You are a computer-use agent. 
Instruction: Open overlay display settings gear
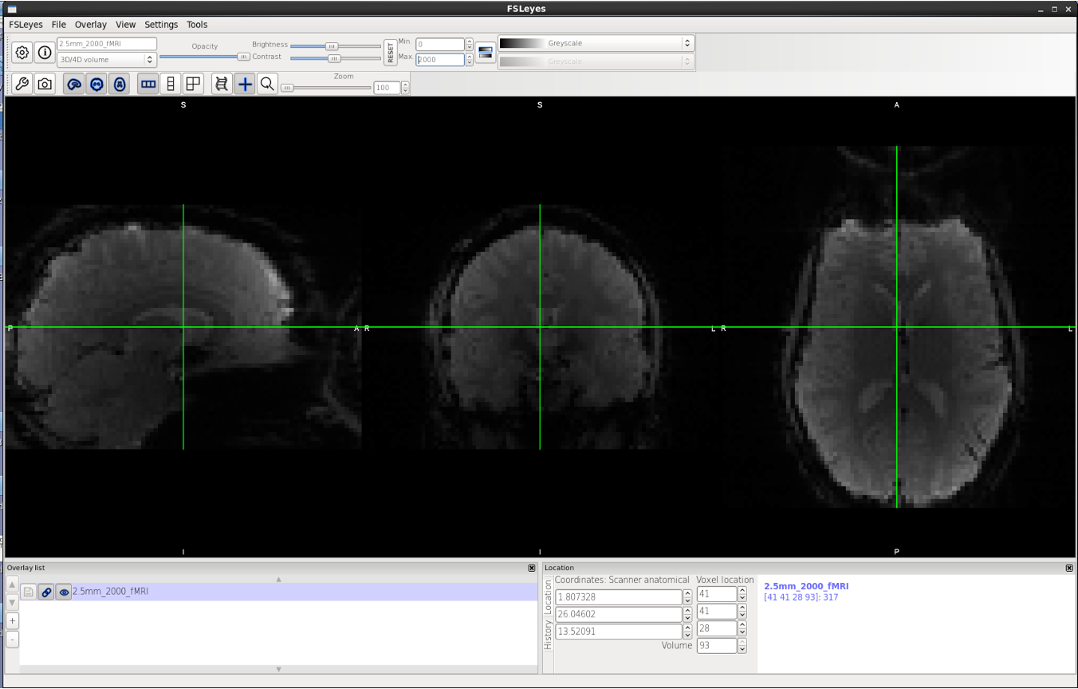(x=22, y=53)
